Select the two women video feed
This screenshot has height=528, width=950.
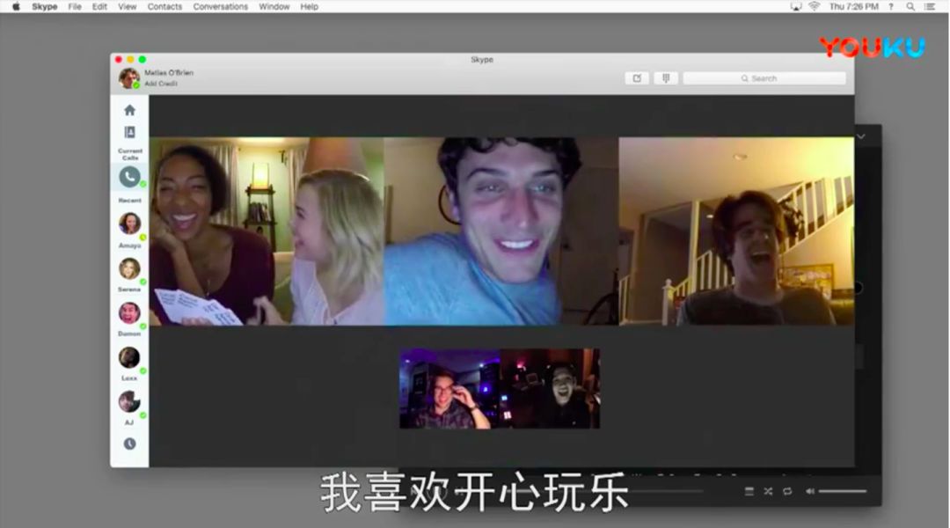pos(267,231)
